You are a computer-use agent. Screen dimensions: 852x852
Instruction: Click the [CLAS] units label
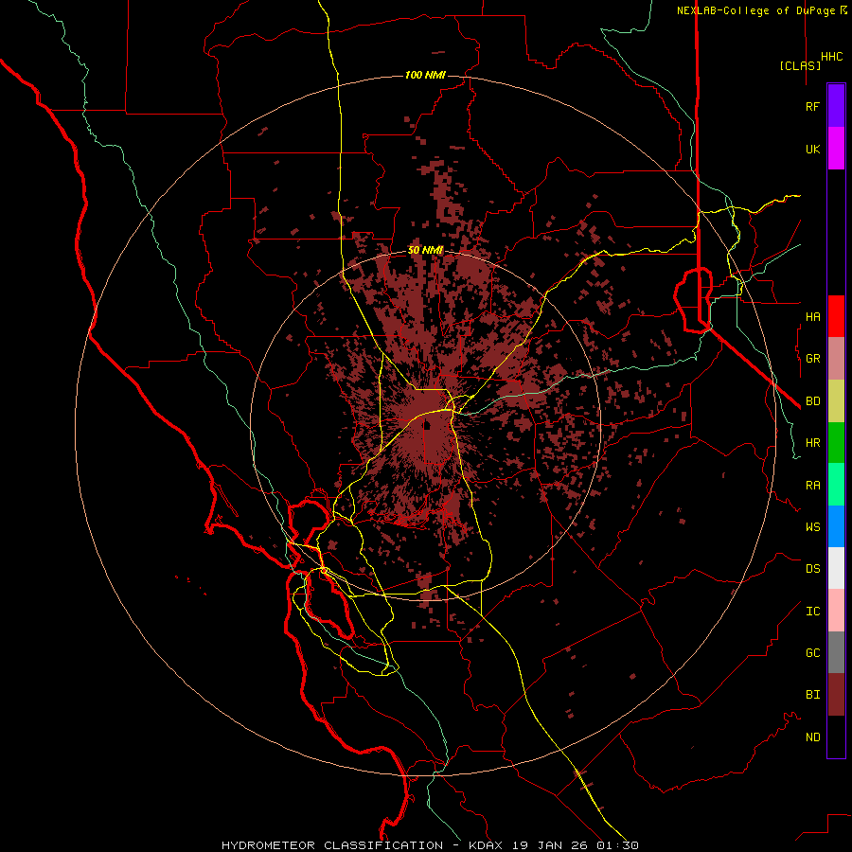[800, 65]
